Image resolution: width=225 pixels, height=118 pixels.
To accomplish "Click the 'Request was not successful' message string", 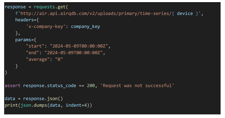I will 137,86.
